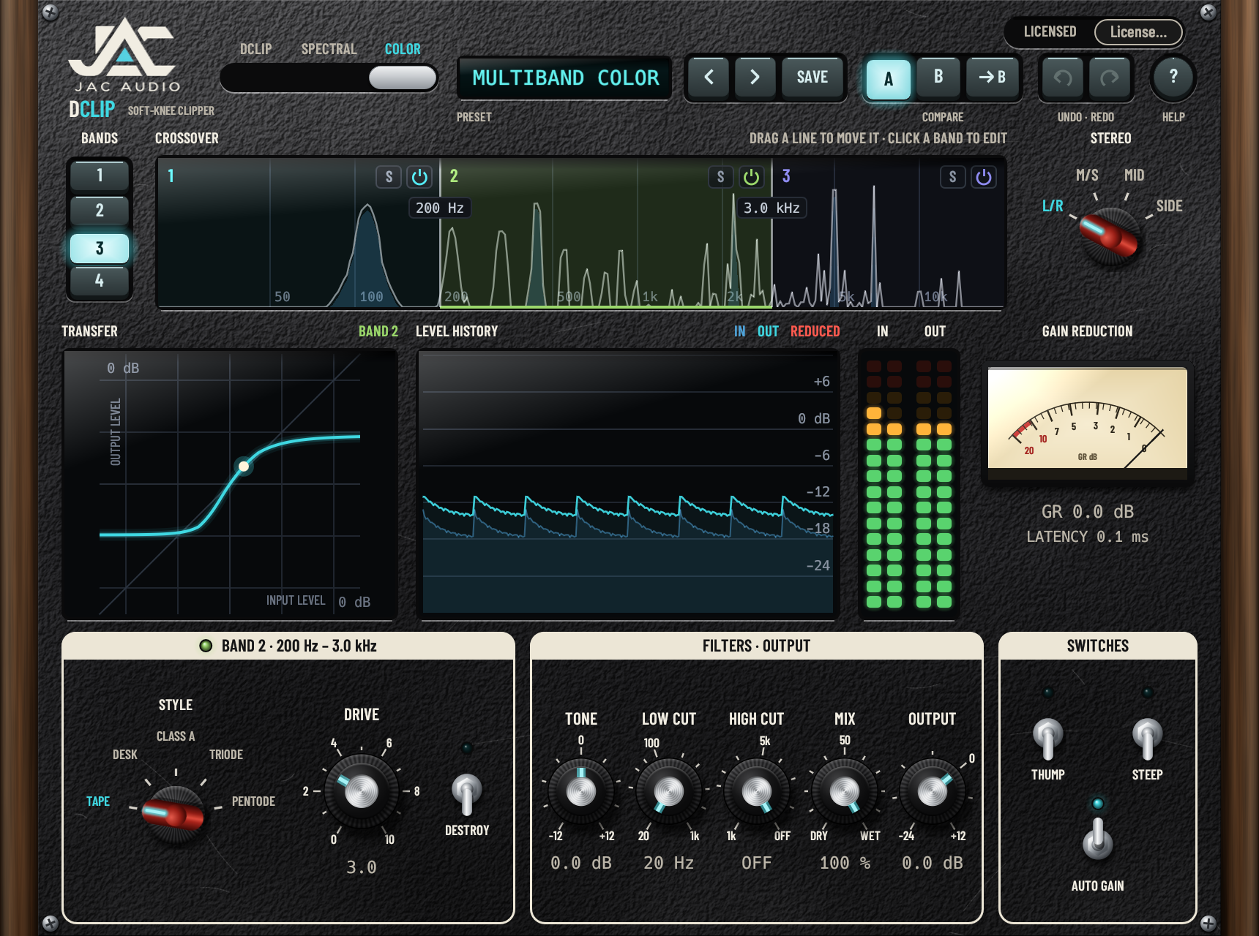
Task: Click the redo arrow icon
Action: (1110, 77)
